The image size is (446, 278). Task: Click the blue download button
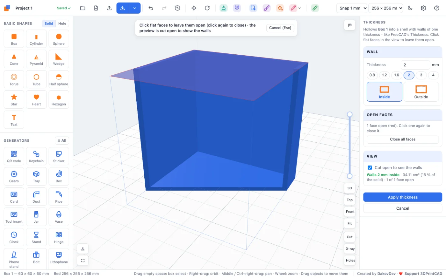123,8
